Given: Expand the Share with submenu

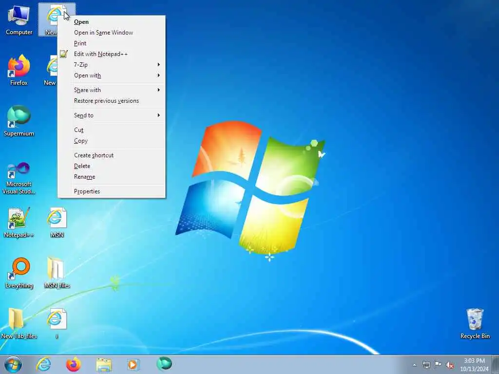Looking at the screenshot, I should pyautogui.click(x=112, y=90).
